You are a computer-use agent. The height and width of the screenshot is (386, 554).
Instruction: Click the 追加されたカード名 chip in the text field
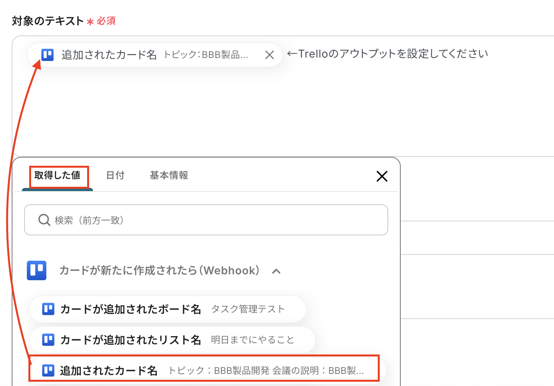(154, 55)
